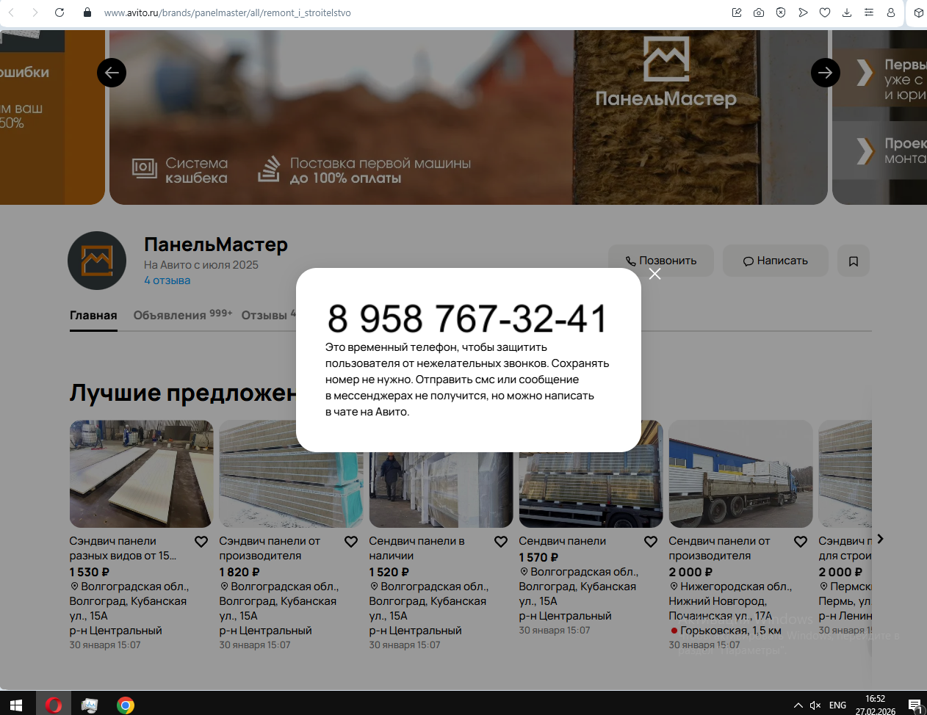Open Chrome from the taskbar

126,705
